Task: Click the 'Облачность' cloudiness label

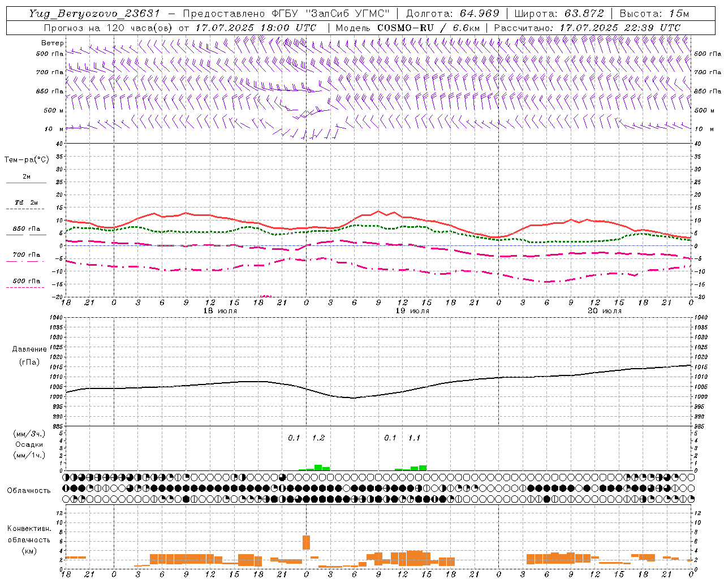Action: 29,490
